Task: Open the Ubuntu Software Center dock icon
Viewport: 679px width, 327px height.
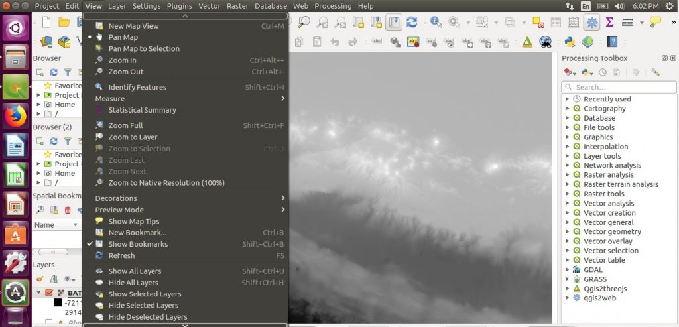Action: pos(16,233)
